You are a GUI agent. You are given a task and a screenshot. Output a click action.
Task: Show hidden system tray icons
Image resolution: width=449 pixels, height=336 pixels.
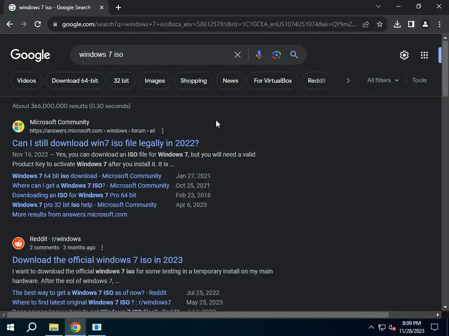point(371,327)
